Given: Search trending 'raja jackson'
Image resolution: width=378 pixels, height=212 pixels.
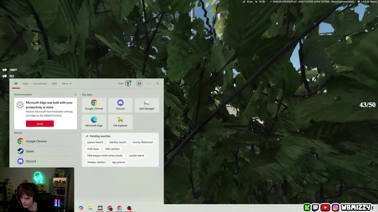Looking at the screenshot, I should pyautogui.click(x=118, y=162).
